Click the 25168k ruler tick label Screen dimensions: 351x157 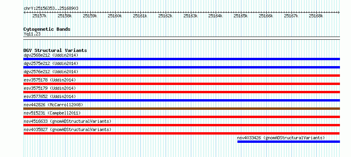316,16
